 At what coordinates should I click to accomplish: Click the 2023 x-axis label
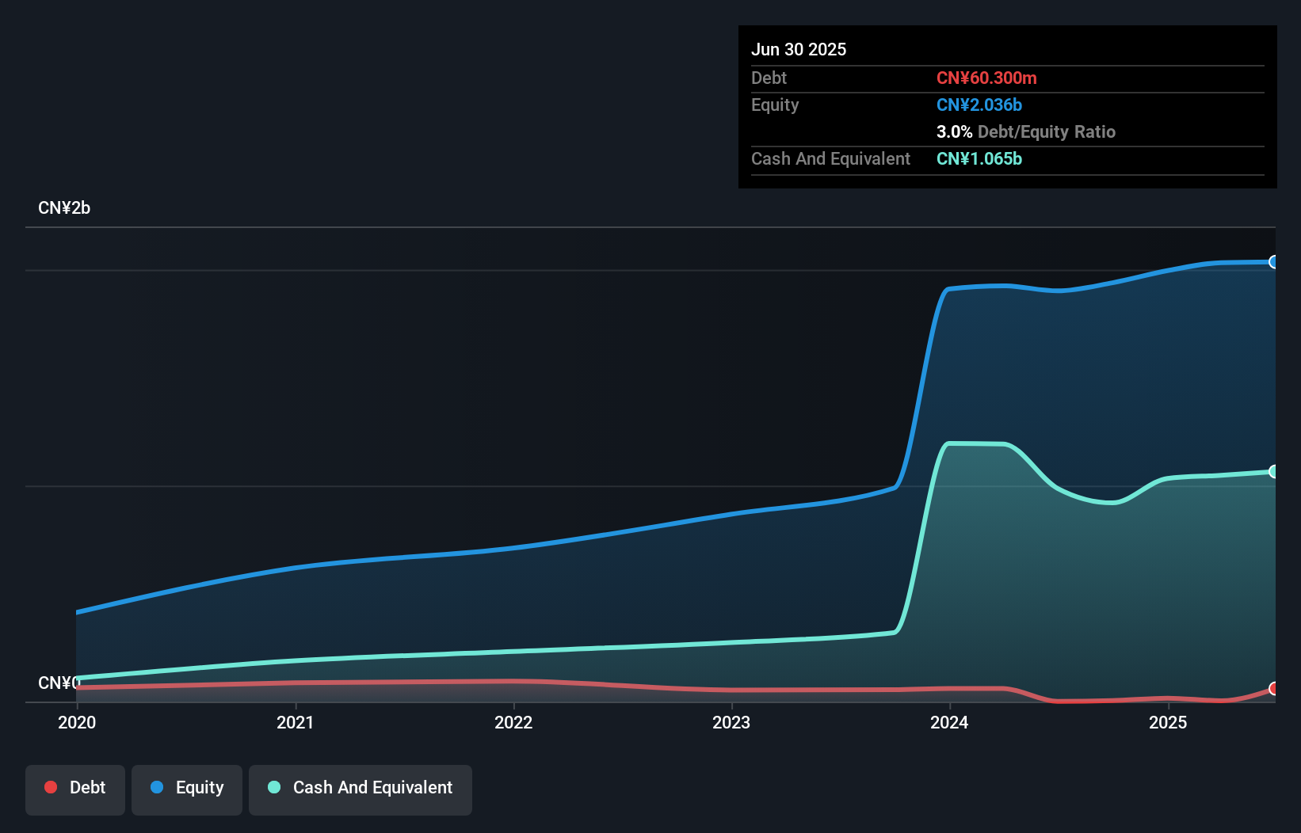pos(731,722)
